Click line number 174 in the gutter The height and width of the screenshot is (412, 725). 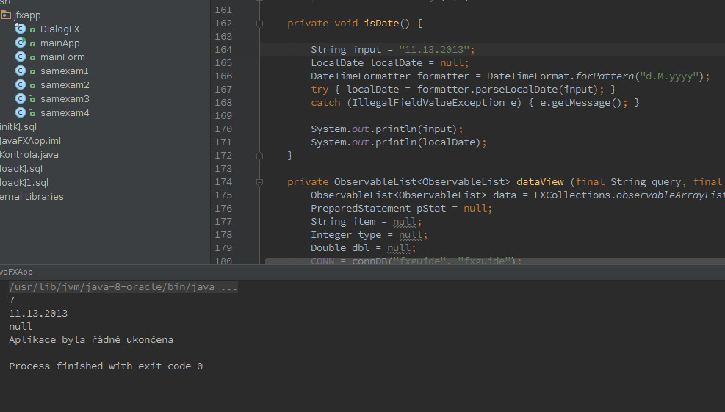(x=223, y=181)
